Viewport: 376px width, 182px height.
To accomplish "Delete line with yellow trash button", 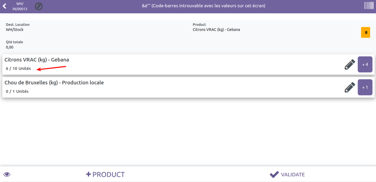I will (x=366, y=32).
